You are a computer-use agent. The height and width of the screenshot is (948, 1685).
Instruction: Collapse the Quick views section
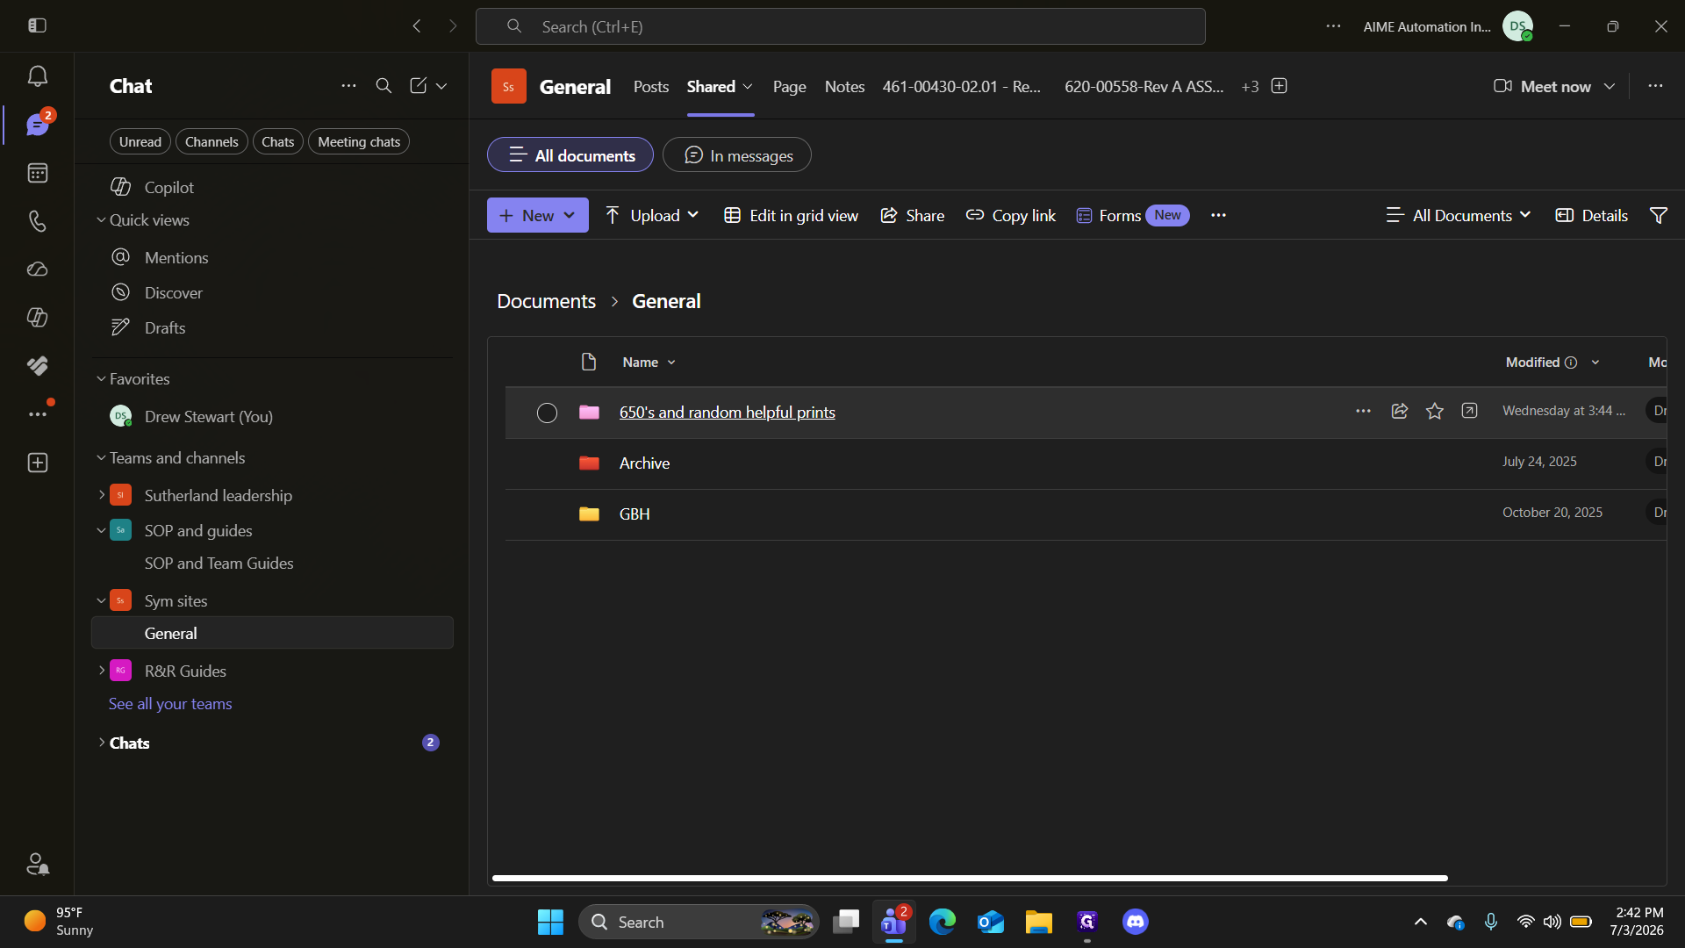pos(101,220)
